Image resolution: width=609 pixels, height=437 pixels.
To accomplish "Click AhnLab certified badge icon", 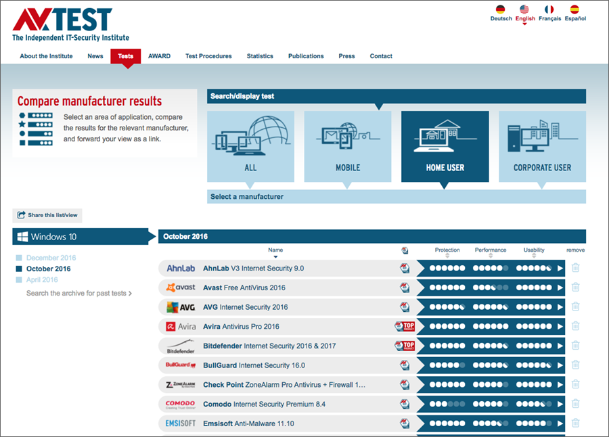I will tap(405, 268).
